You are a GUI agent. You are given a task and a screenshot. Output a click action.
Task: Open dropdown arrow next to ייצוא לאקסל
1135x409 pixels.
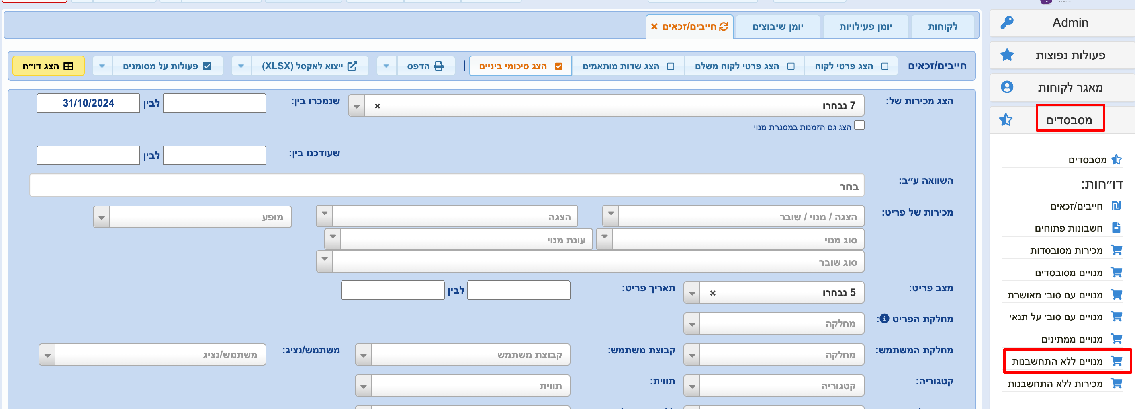click(241, 66)
